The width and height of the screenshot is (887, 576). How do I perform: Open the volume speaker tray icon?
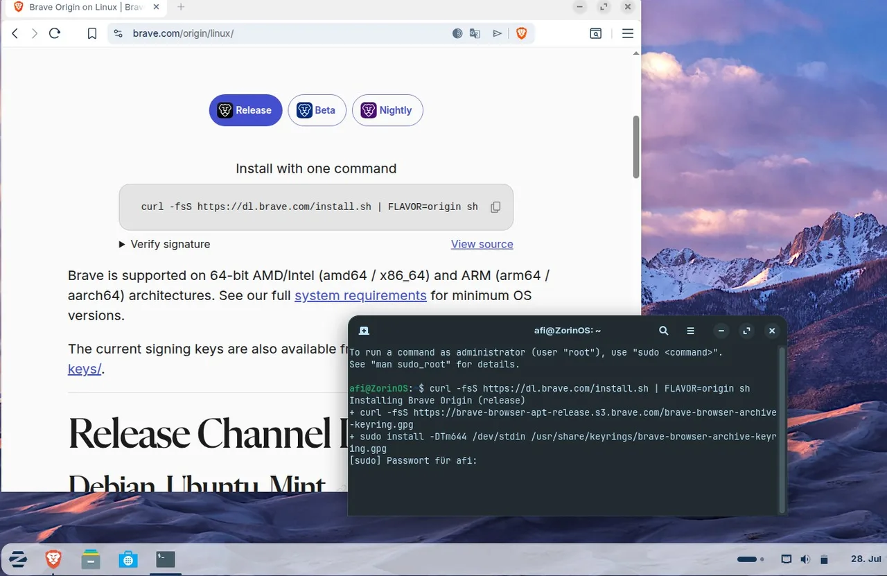(805, 559)
